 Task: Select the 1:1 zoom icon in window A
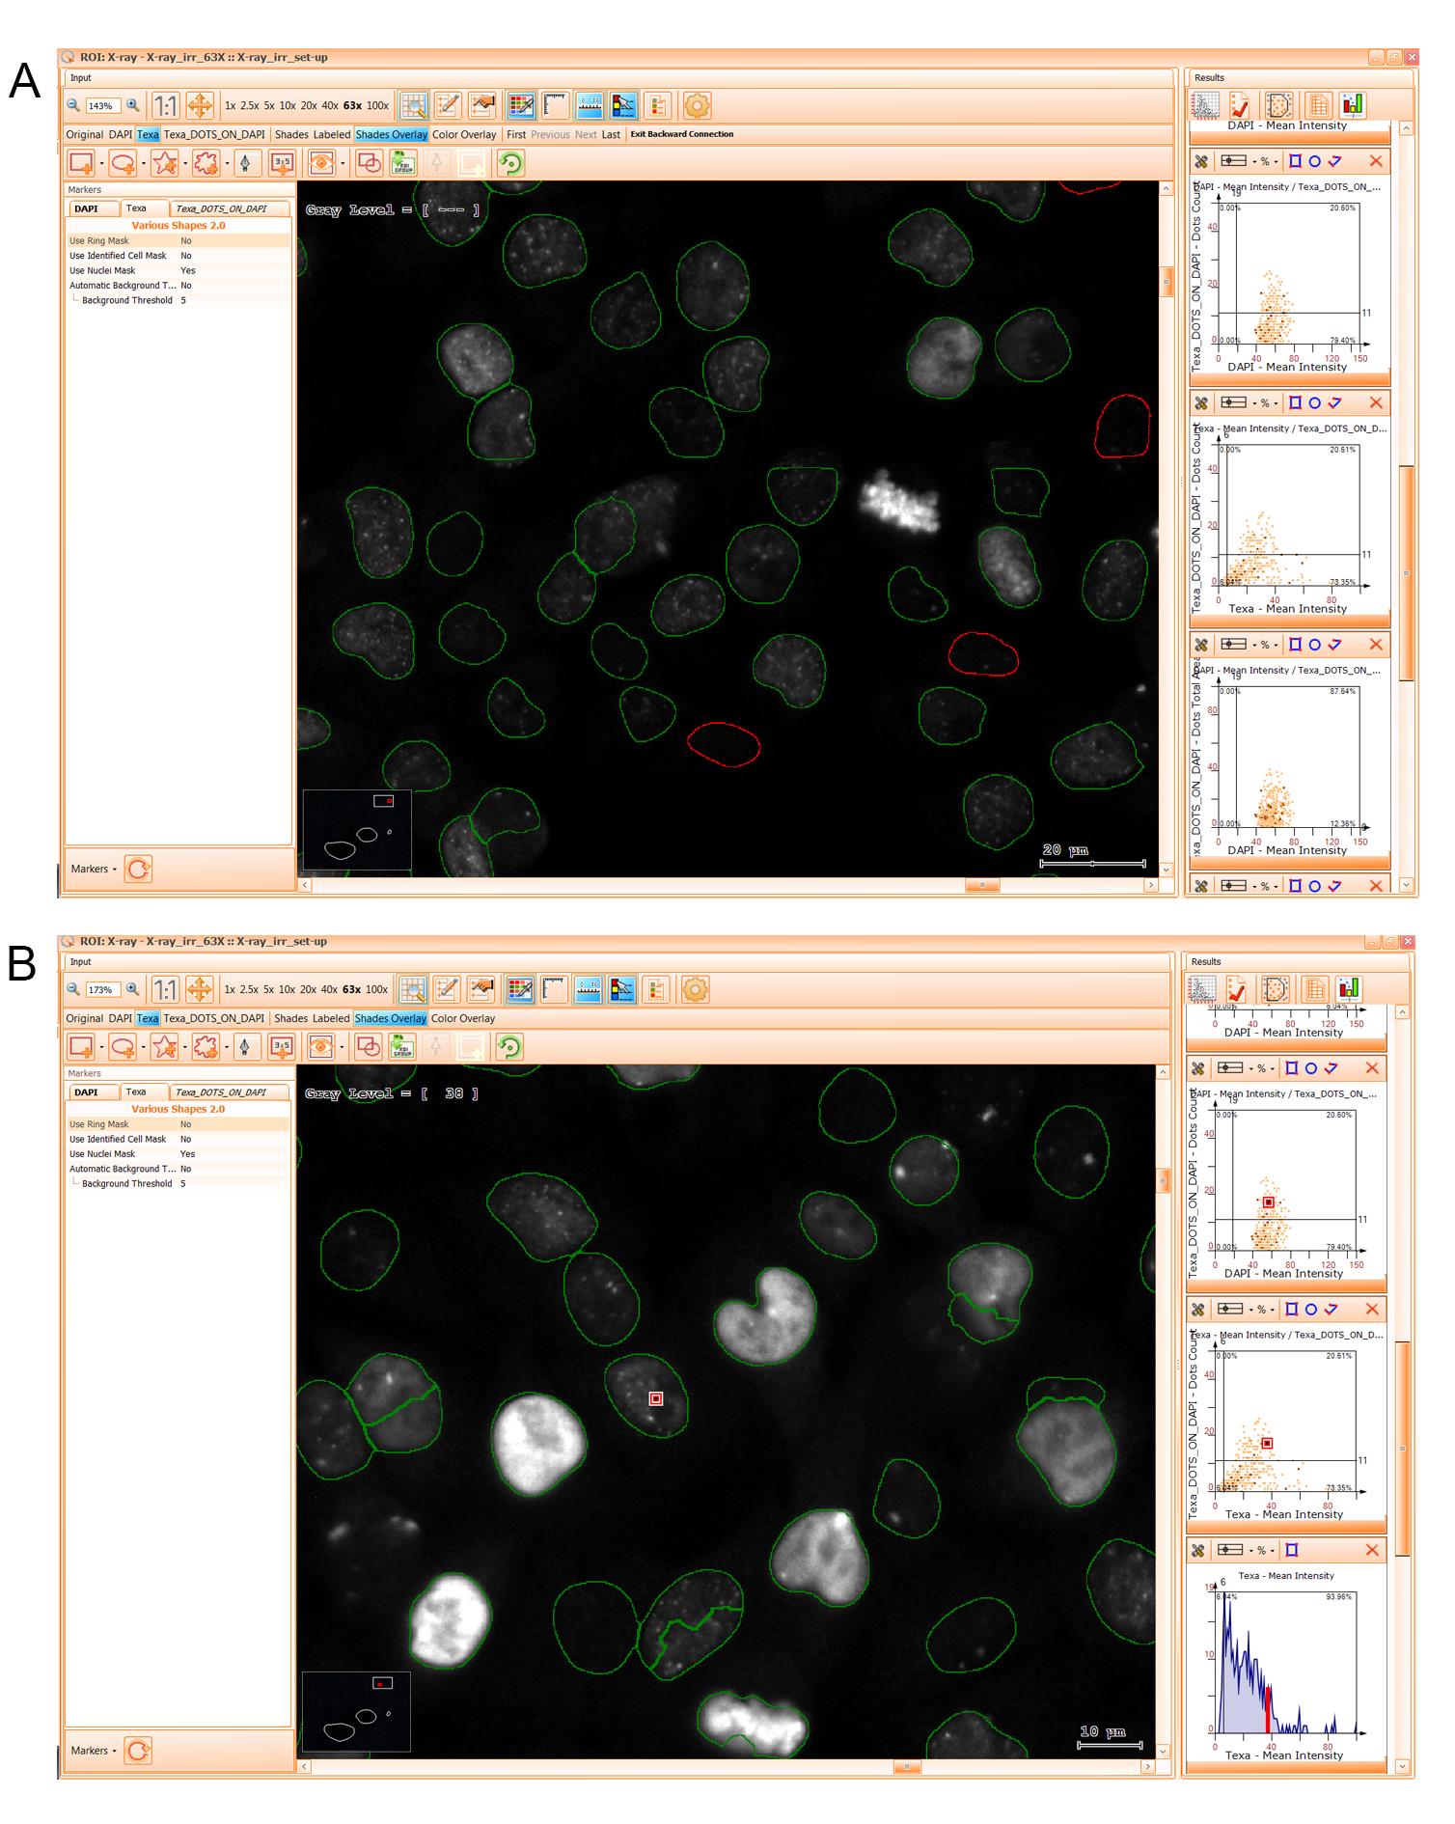point(166,105)
